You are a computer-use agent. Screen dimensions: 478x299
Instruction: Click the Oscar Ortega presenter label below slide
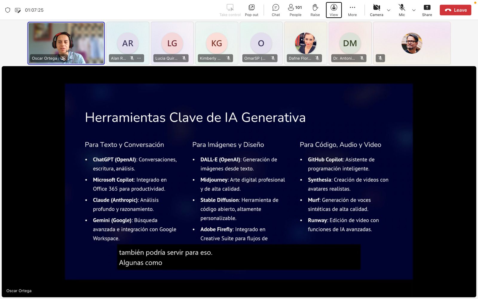point(19,291)
